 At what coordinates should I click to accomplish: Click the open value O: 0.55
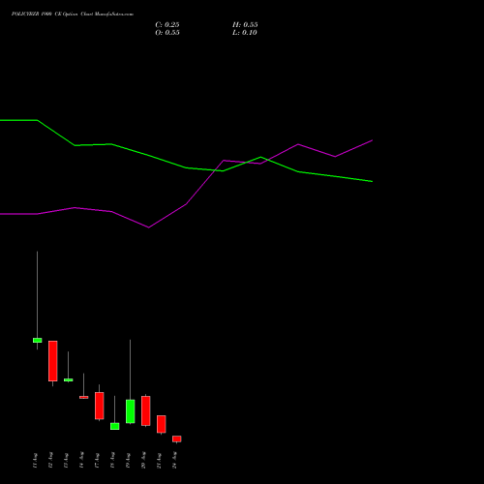[x=167, y=33]
